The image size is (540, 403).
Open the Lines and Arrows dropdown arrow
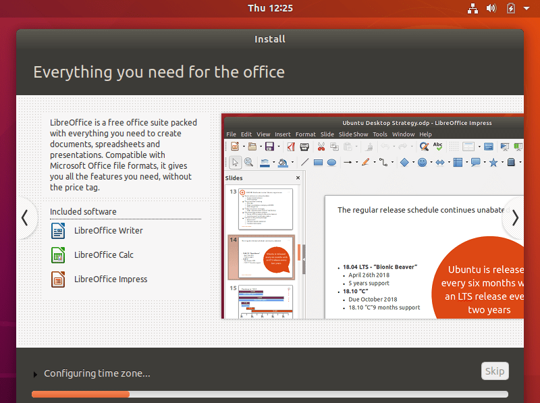(x=357, y=162)
